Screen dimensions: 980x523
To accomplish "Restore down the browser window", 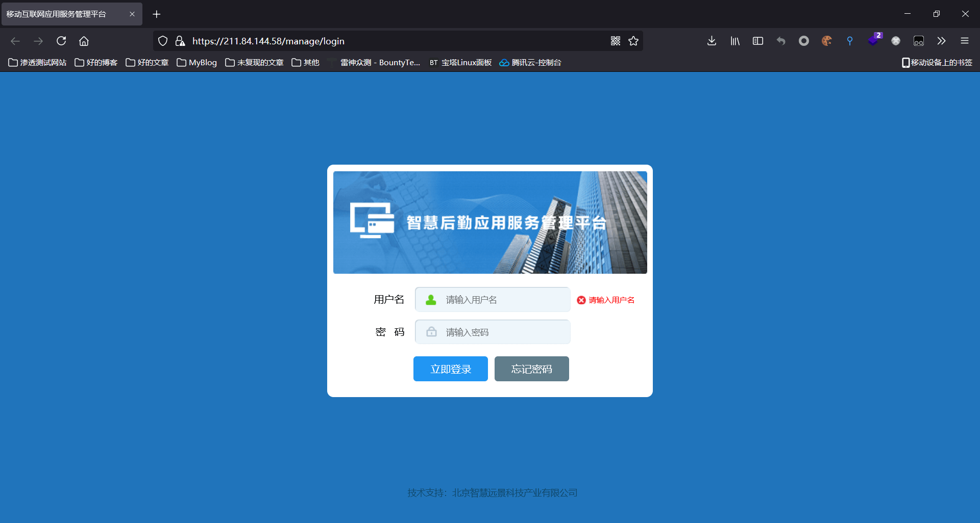I will pos(936,14).
